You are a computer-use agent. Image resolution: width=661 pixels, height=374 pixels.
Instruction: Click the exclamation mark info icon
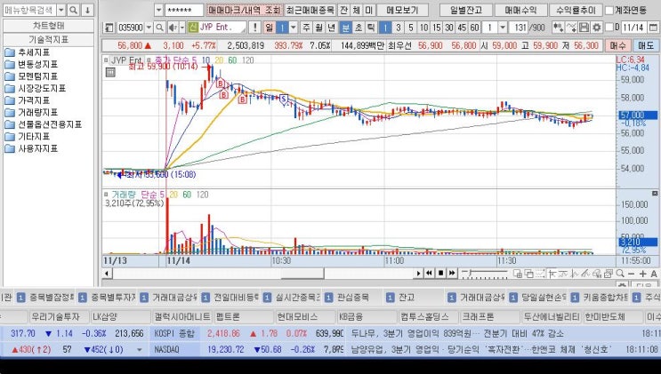coord(254,28)
